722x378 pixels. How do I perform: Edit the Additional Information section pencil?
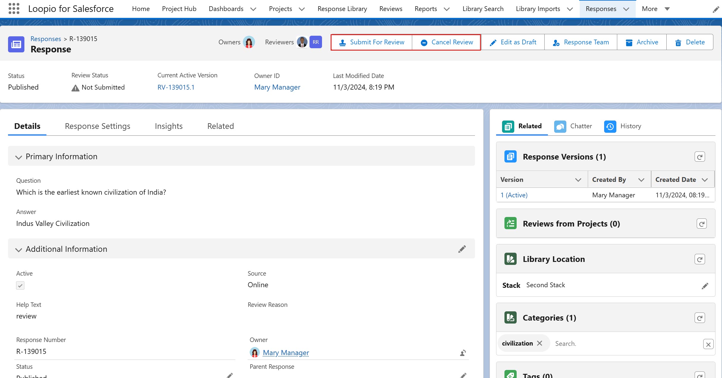coord(462,249)
